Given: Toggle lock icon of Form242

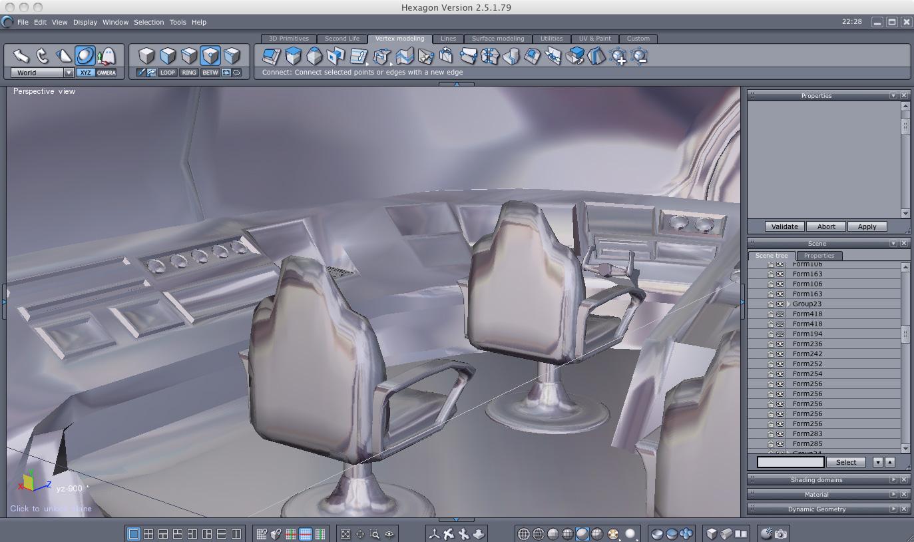Looking at the screenshot, I should (x=771, y=354).
